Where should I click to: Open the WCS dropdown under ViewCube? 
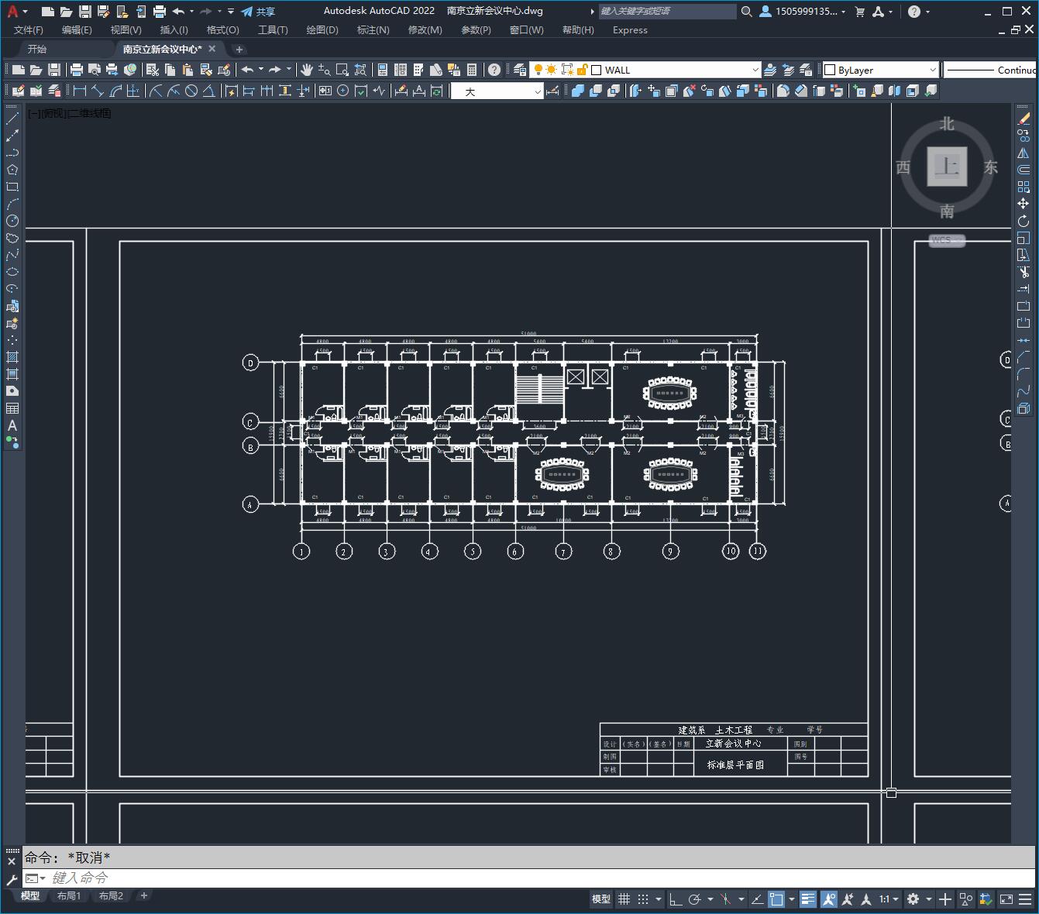tap(947, 240)
